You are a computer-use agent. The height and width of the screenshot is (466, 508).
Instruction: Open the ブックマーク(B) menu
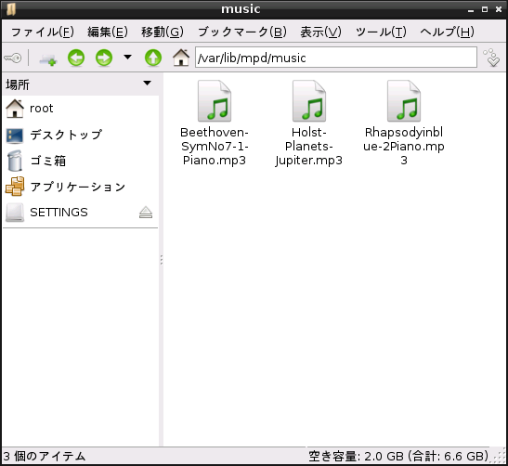[x=242, y=32]
